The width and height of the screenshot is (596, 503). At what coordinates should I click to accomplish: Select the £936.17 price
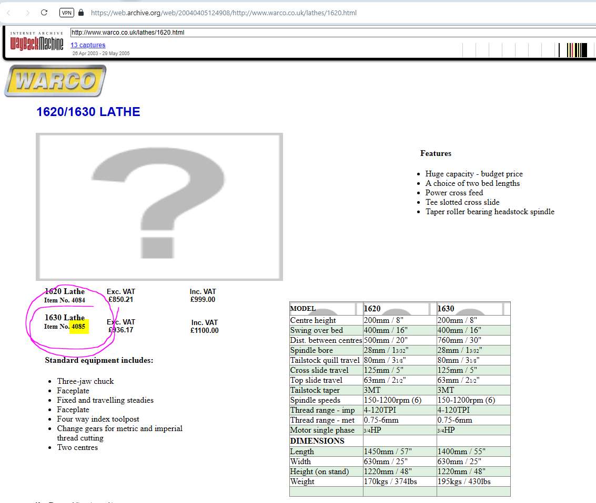(x=121, y=330)
